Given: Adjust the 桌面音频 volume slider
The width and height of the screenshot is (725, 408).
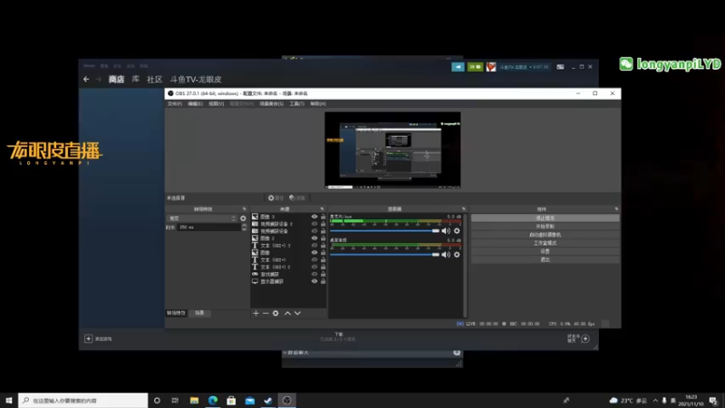Looking at the screenshot, I should click(384, 255).
